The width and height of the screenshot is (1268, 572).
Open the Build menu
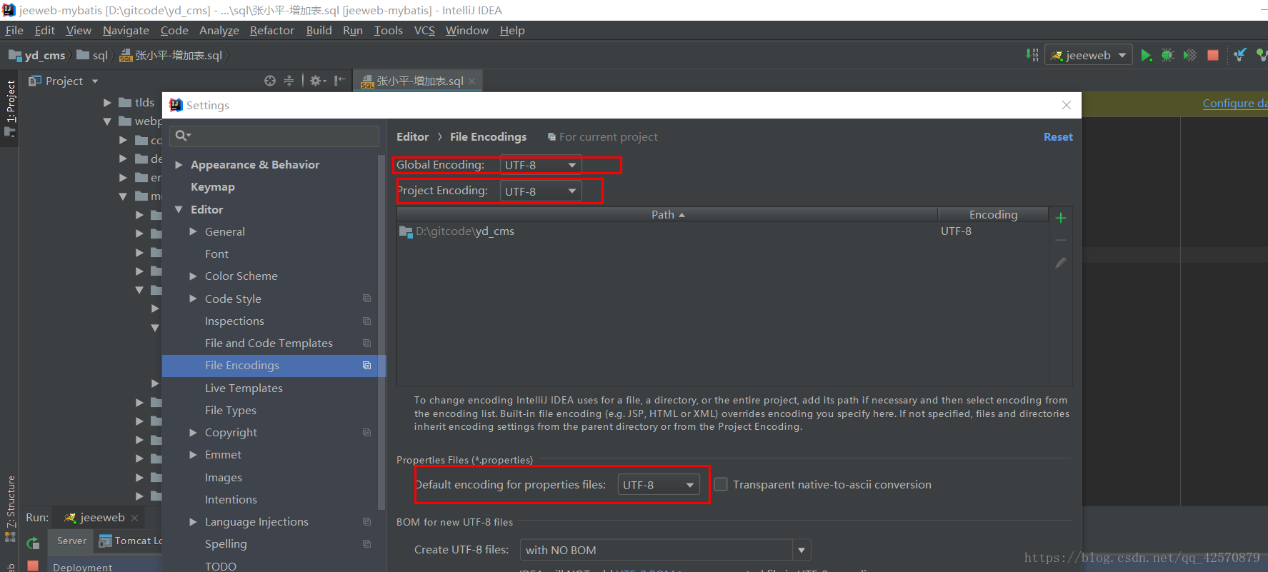pos(319,30)
